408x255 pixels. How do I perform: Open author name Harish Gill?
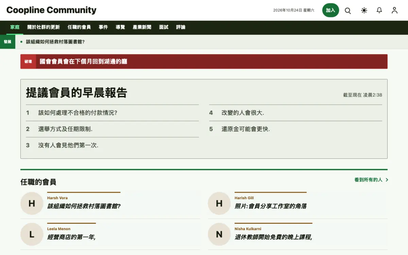coord(244,198)
